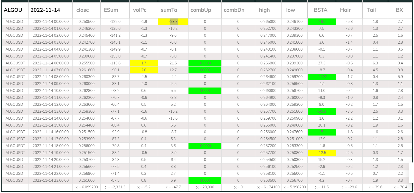The width and height of the screenshot is (414, 193).
Task: Select ESum value -57.5
Action: coord(115,180)
